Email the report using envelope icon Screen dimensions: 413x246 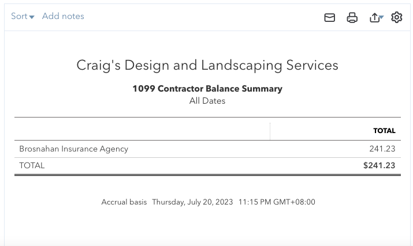329,18
